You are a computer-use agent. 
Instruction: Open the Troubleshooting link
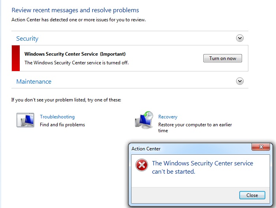click(x=57, y=117)
